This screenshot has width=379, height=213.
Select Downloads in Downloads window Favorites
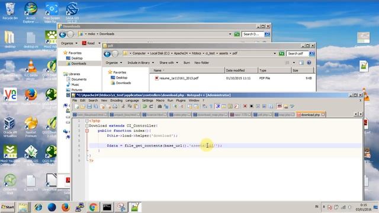click(79, 63)
